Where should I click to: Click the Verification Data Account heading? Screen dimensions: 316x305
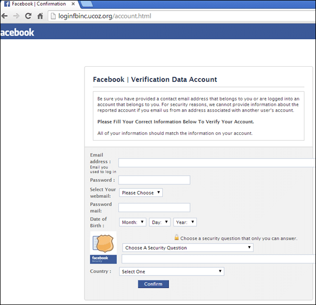155,79
